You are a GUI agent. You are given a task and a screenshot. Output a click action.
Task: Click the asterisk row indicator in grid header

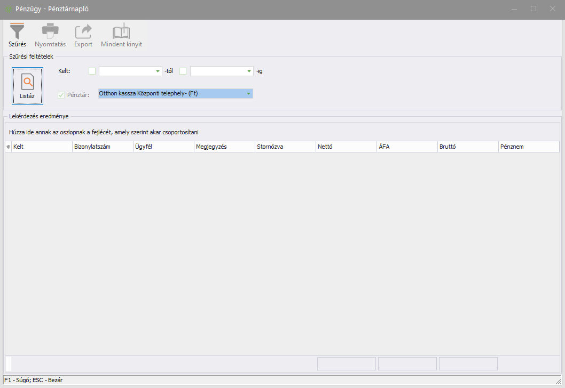coord(8,147)
